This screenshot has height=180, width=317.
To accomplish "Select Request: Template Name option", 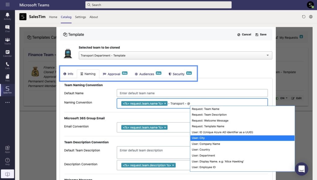I will (242, 126).
